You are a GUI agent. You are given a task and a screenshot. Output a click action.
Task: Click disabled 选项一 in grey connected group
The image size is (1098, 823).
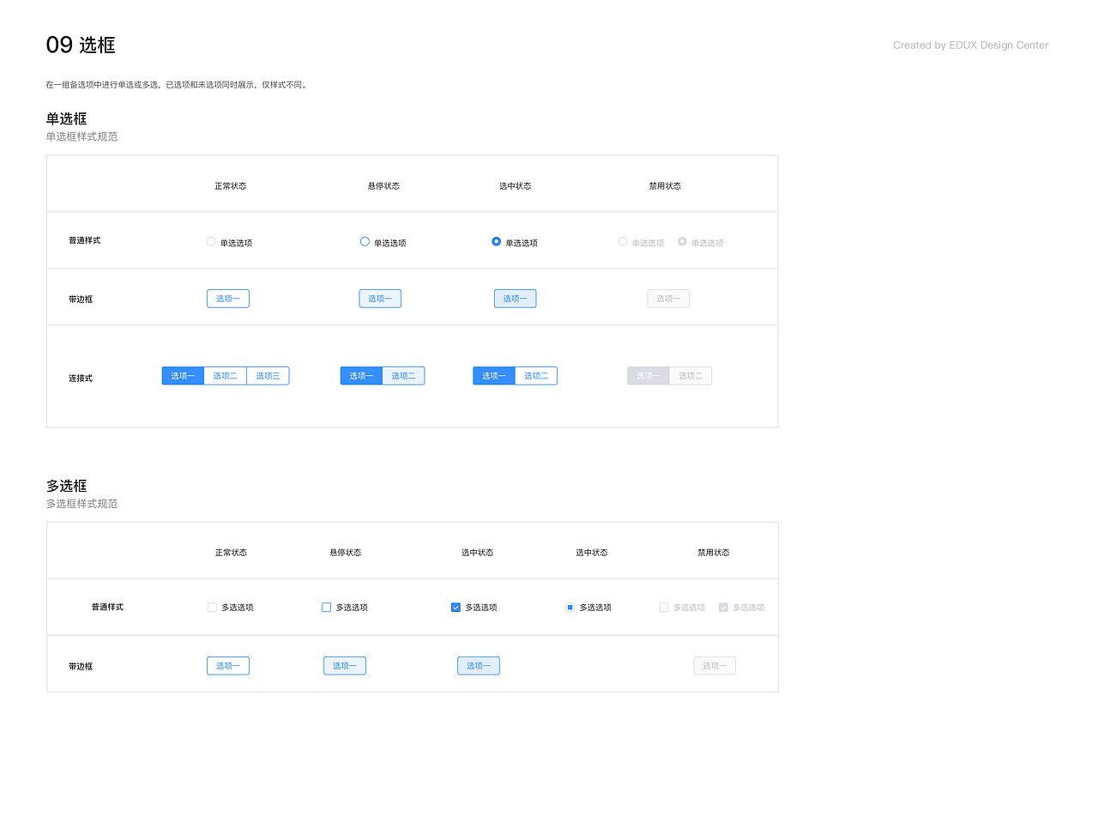649,376
